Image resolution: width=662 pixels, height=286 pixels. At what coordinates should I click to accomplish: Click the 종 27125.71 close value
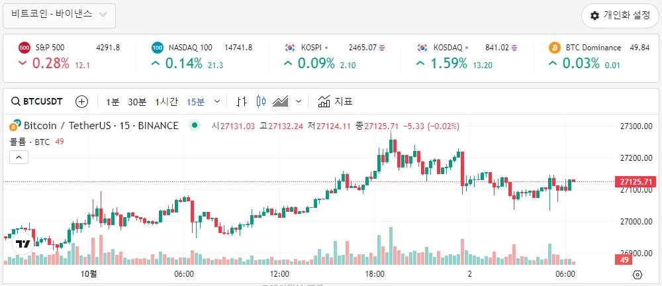(378, 126)
